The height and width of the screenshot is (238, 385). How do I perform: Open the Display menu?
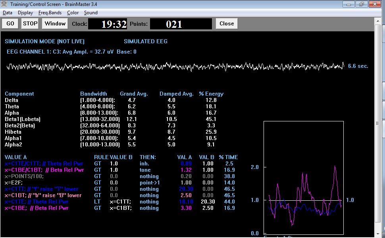point(25,13)
